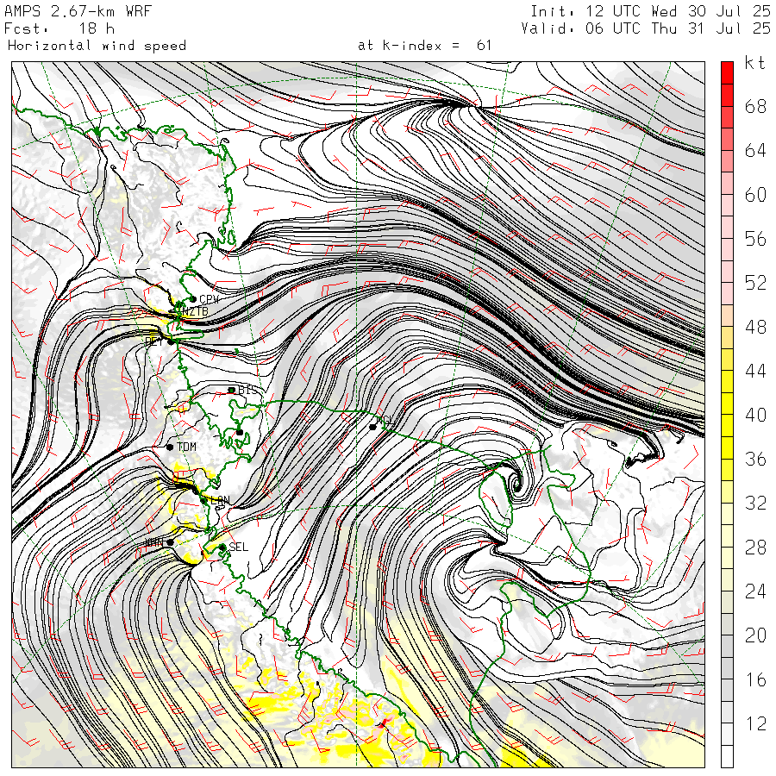776x776 pixels.
Task: Click the 36 value on the color scale
Action: pyautogui.click(x=755, y=460)
